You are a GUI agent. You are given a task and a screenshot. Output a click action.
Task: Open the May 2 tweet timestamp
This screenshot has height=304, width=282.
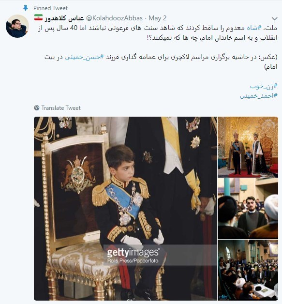tap(158, 18)
